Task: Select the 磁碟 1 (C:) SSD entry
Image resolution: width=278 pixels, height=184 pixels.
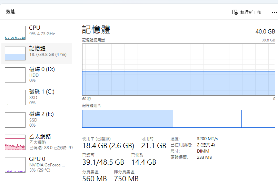Action: [x=42, y=97]
